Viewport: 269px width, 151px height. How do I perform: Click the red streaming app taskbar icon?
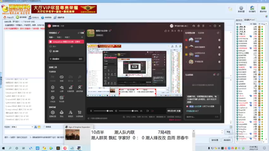[65, 148]
